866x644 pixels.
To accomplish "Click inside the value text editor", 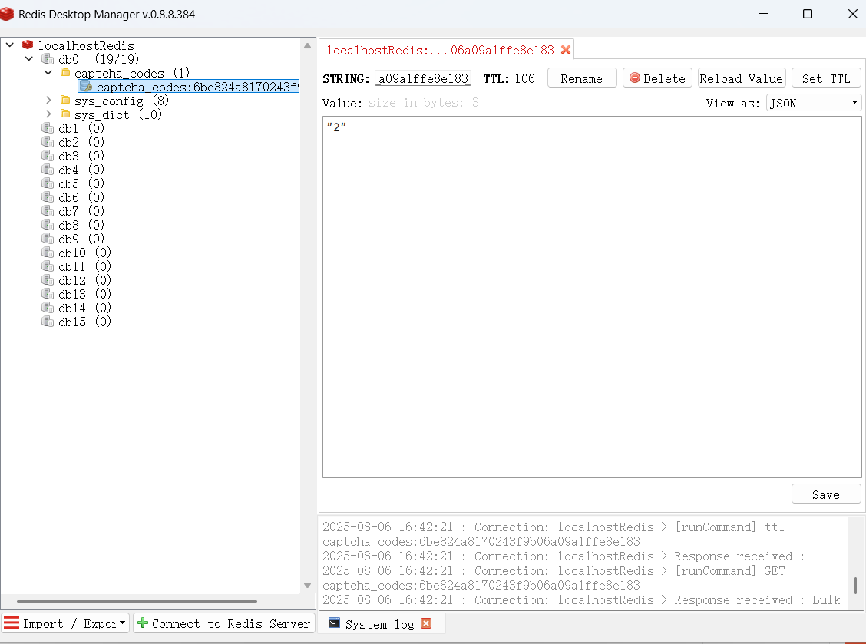I will (x=592, y=297).
